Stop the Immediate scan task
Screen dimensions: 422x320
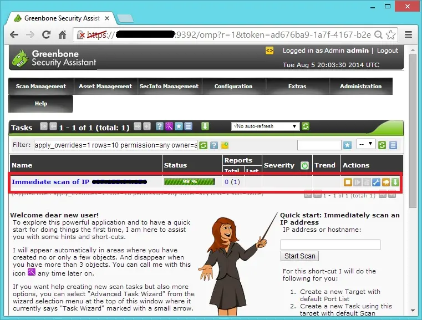click(x=348, y=182)
